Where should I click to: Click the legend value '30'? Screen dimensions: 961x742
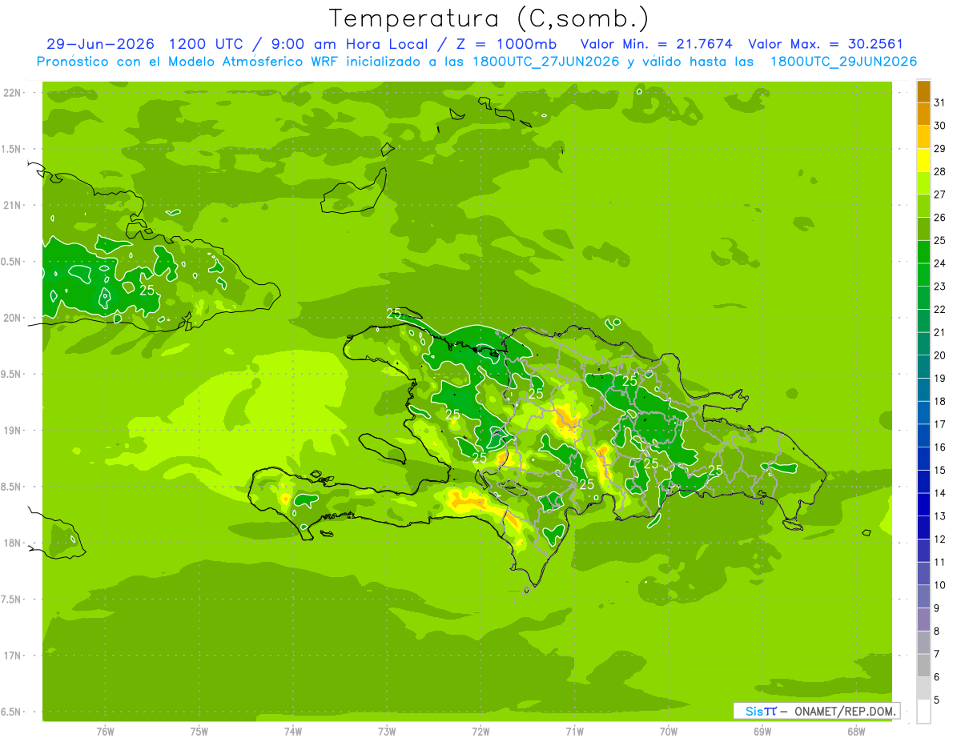[x=940, y=126]
